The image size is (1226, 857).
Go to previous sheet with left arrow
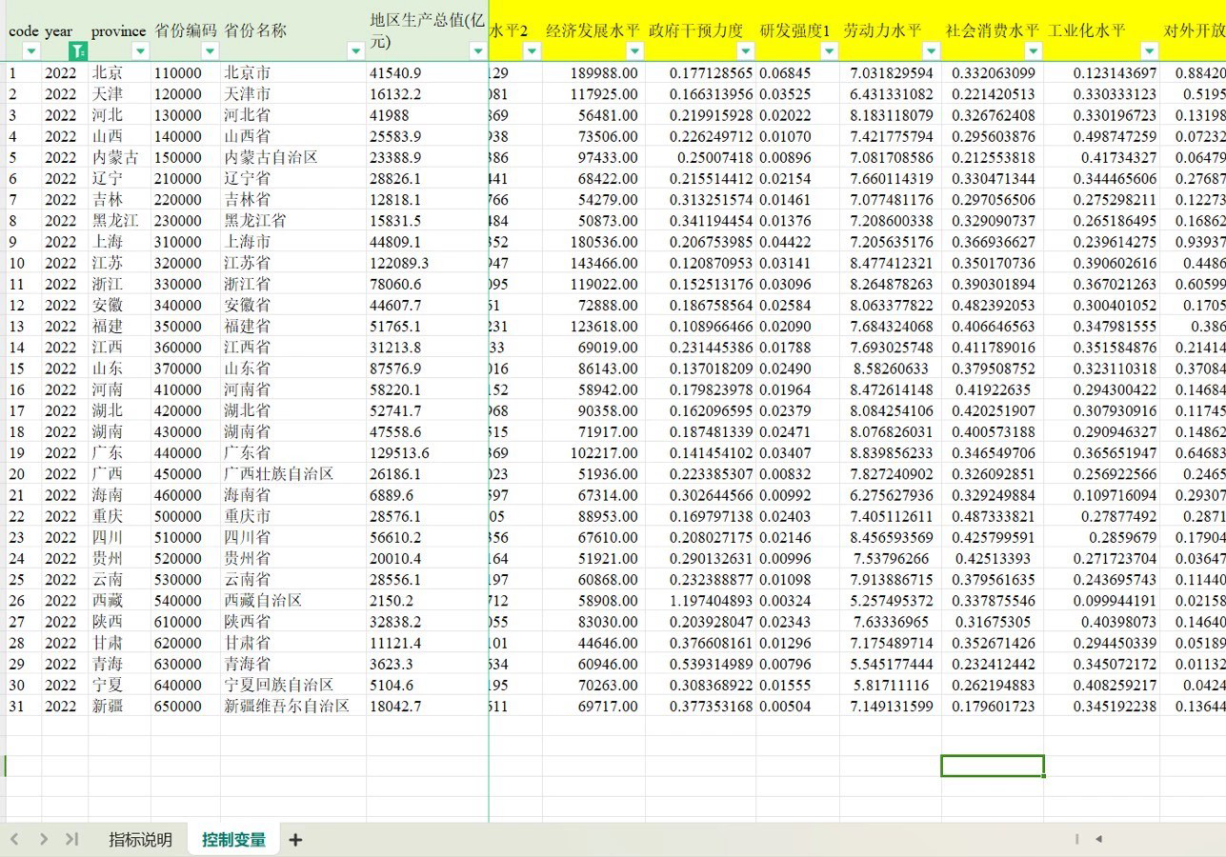[x=15, y=839]
